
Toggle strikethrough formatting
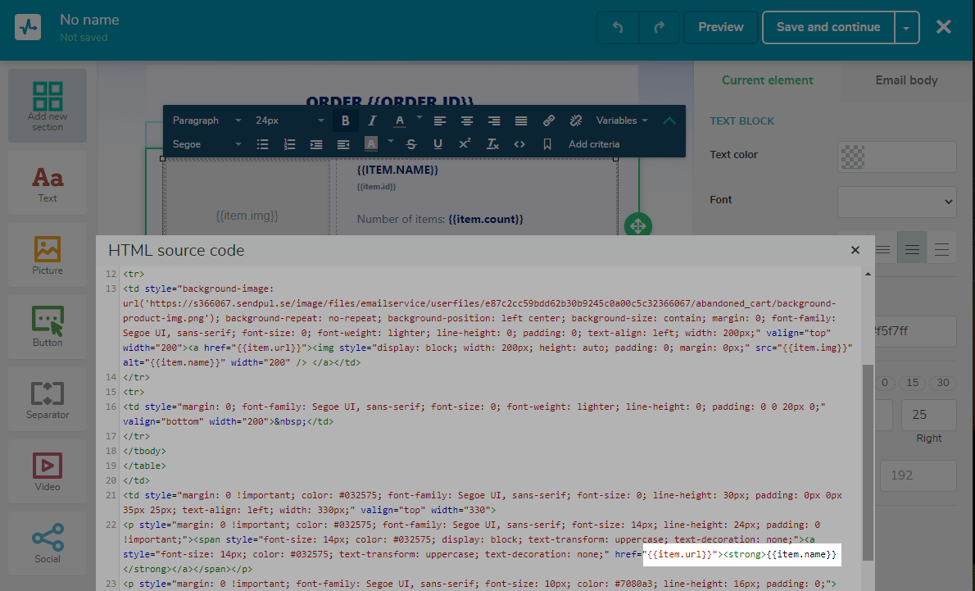411,144
